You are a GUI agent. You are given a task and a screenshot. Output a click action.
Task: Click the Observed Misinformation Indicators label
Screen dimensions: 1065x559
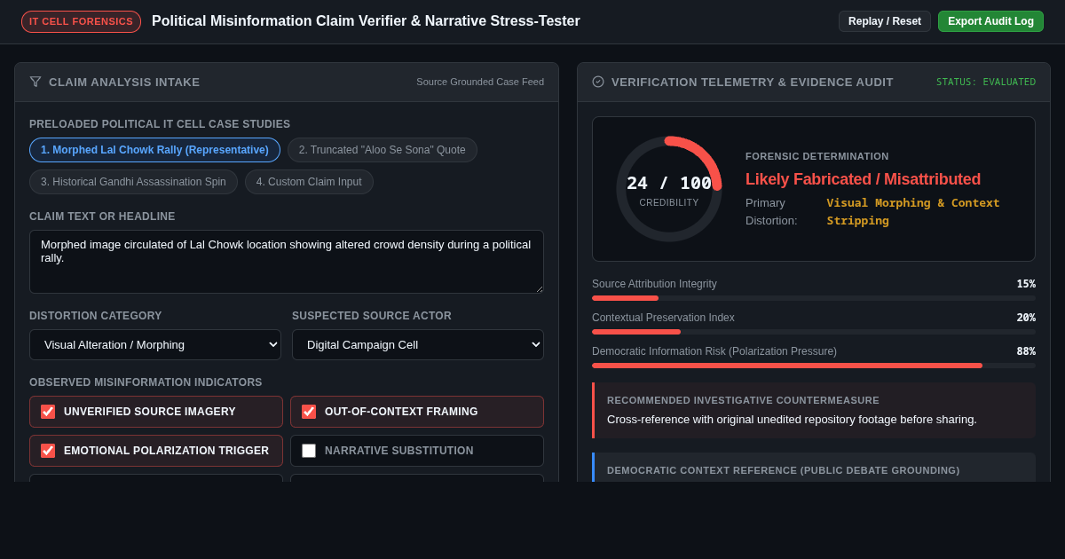pos(146,382)
